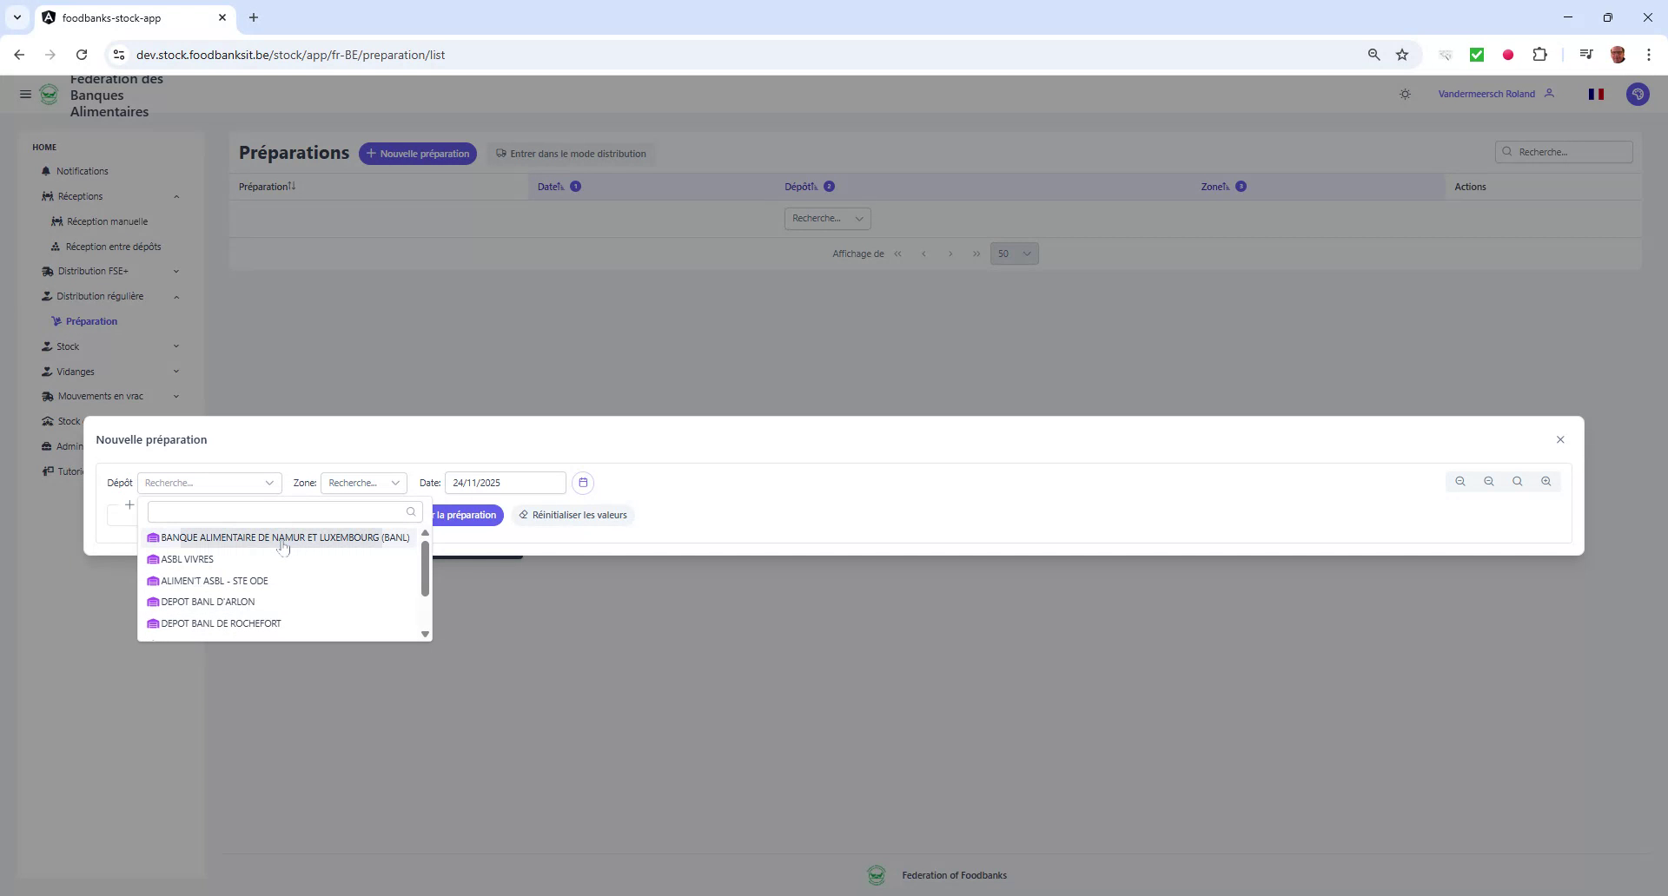Select Réception entre dépôts

pyautogui.click(x=115, y=247)
